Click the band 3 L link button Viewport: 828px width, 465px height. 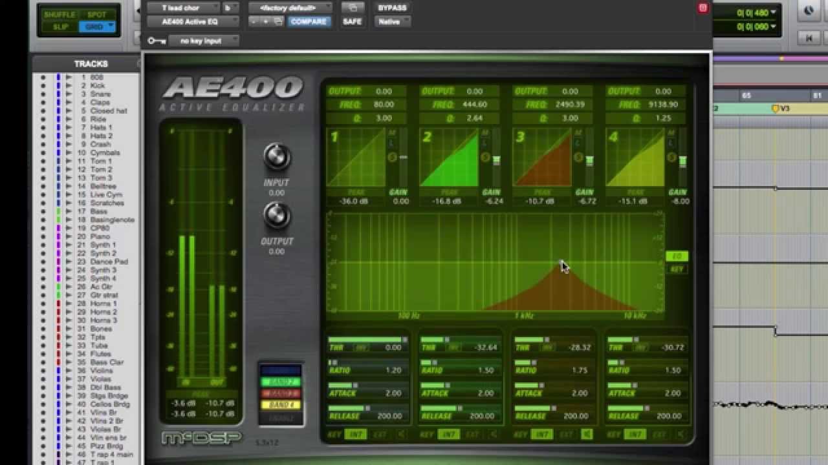[x=578, y=142]
